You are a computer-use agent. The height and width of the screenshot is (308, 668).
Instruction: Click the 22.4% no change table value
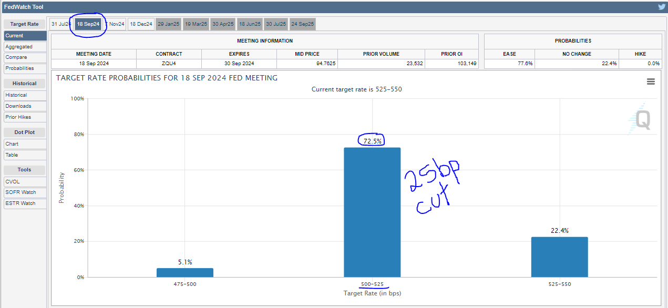coord(609,64)
